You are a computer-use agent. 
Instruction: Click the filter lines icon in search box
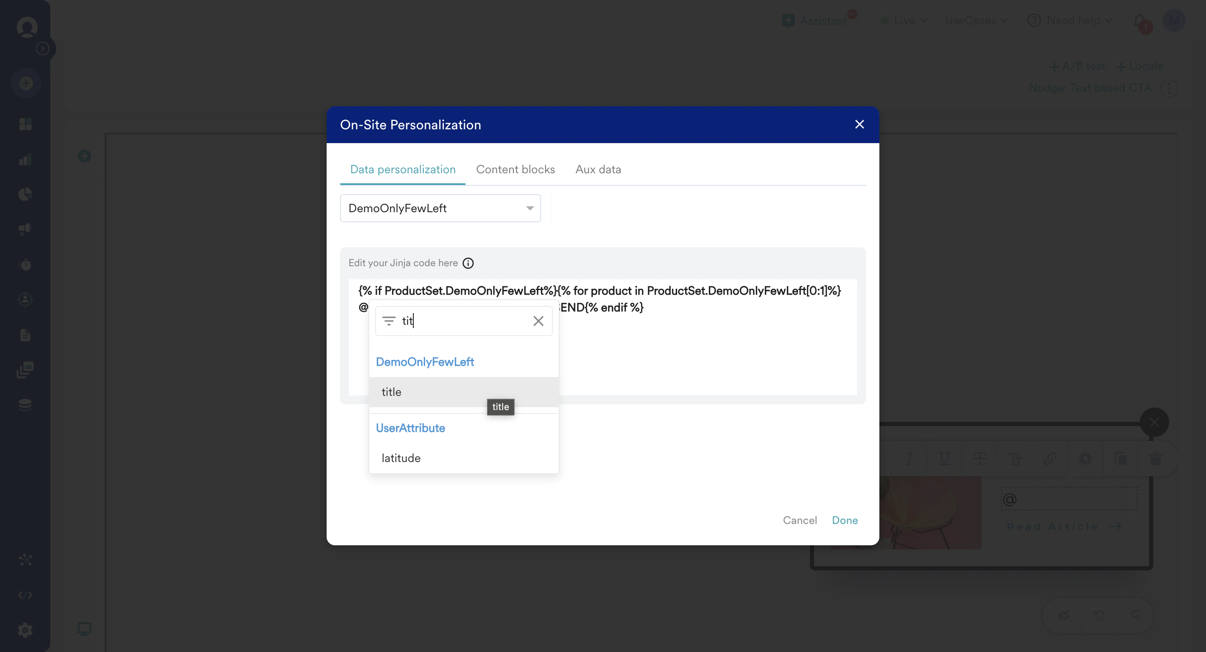[389, 321]
